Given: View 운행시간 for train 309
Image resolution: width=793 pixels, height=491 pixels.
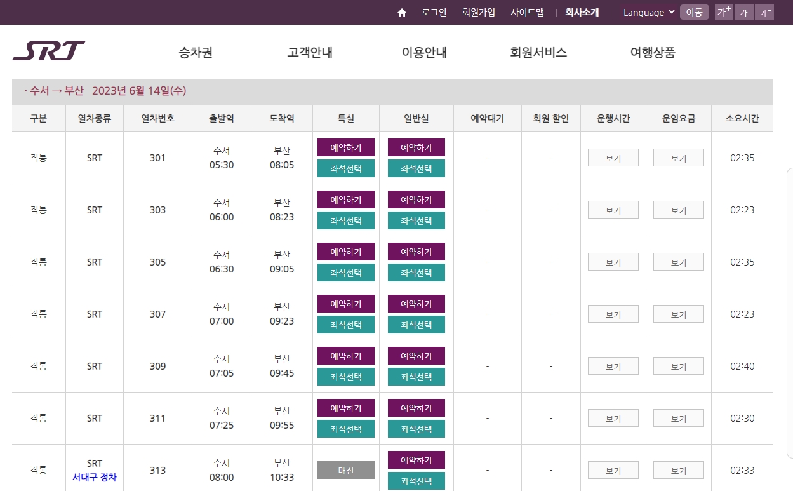Looking at the screenshot, I should pos(613,366).
